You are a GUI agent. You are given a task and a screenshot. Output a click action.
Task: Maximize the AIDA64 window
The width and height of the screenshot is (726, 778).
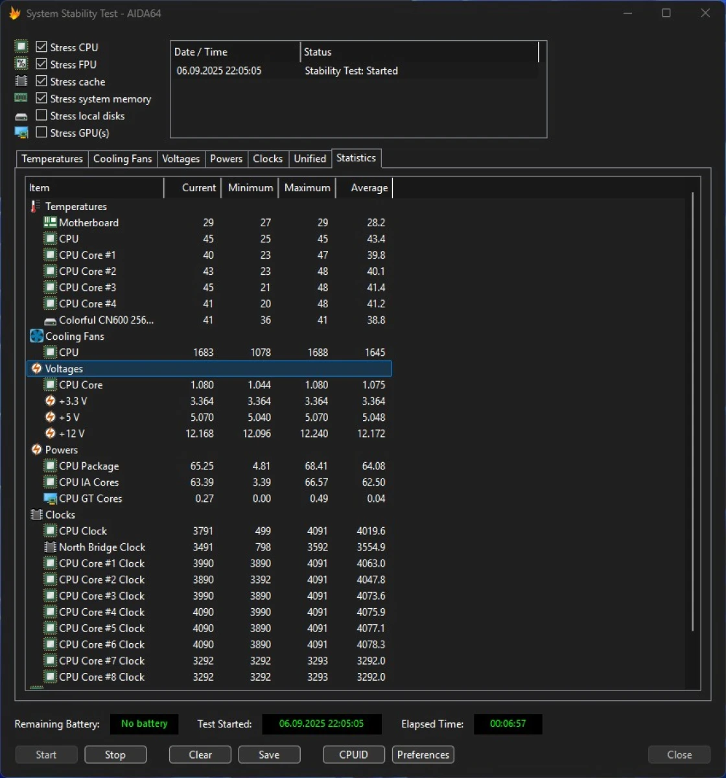[x=666, y=13]
